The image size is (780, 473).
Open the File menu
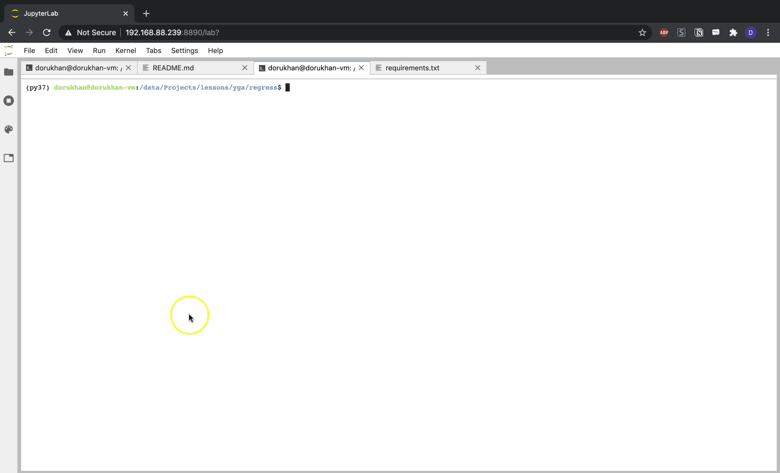30,50
